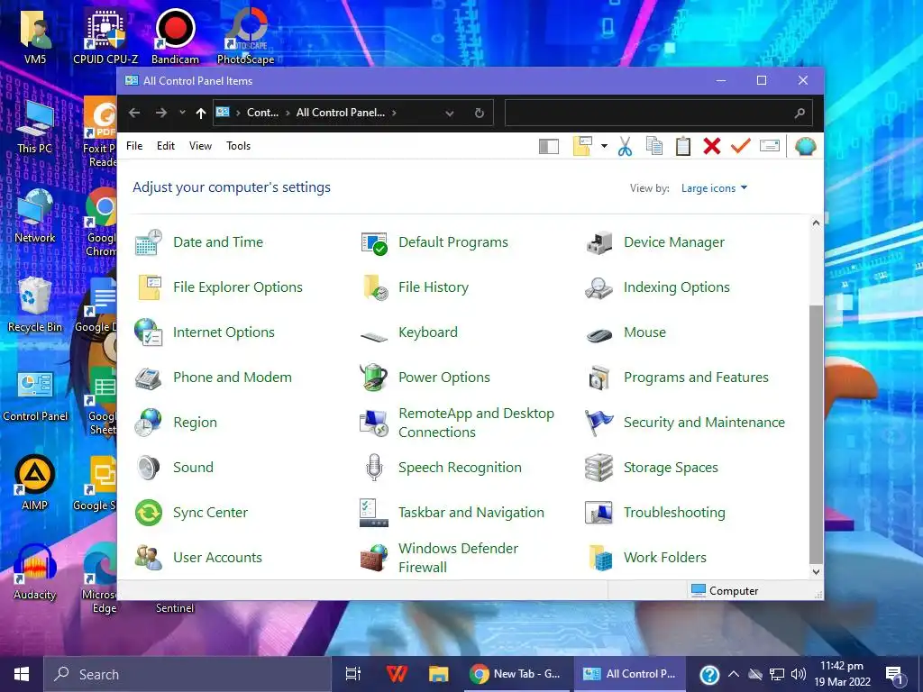Click the Classic Shell settings shell icon
923x692 pixels.
[x=805, y=146]
